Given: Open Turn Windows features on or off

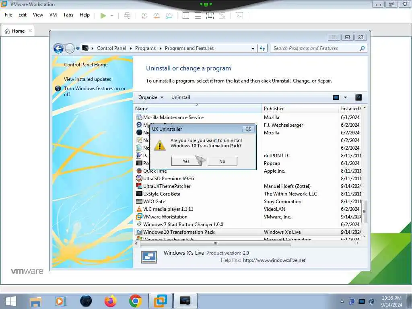Looking at the screenshot, I should [95, 91].
